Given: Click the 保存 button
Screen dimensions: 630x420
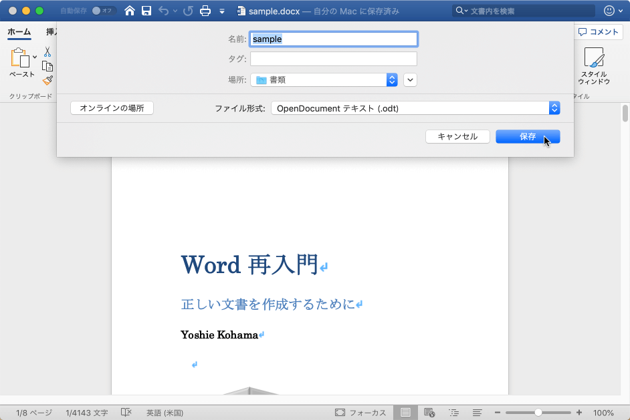Looking at the screenshot, I should coord(528,136).
